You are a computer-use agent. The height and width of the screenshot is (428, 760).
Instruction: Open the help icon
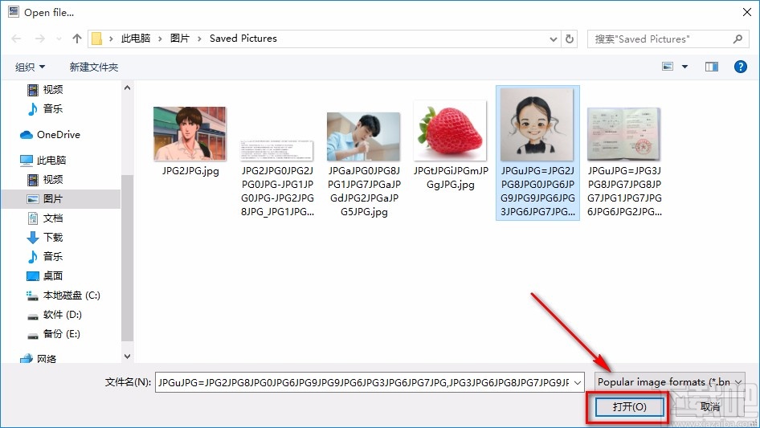[740, 67]
